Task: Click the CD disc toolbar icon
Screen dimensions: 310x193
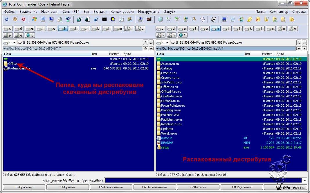Action: [202, 19]
